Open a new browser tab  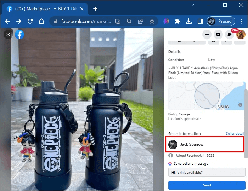[x=95, y=9]
